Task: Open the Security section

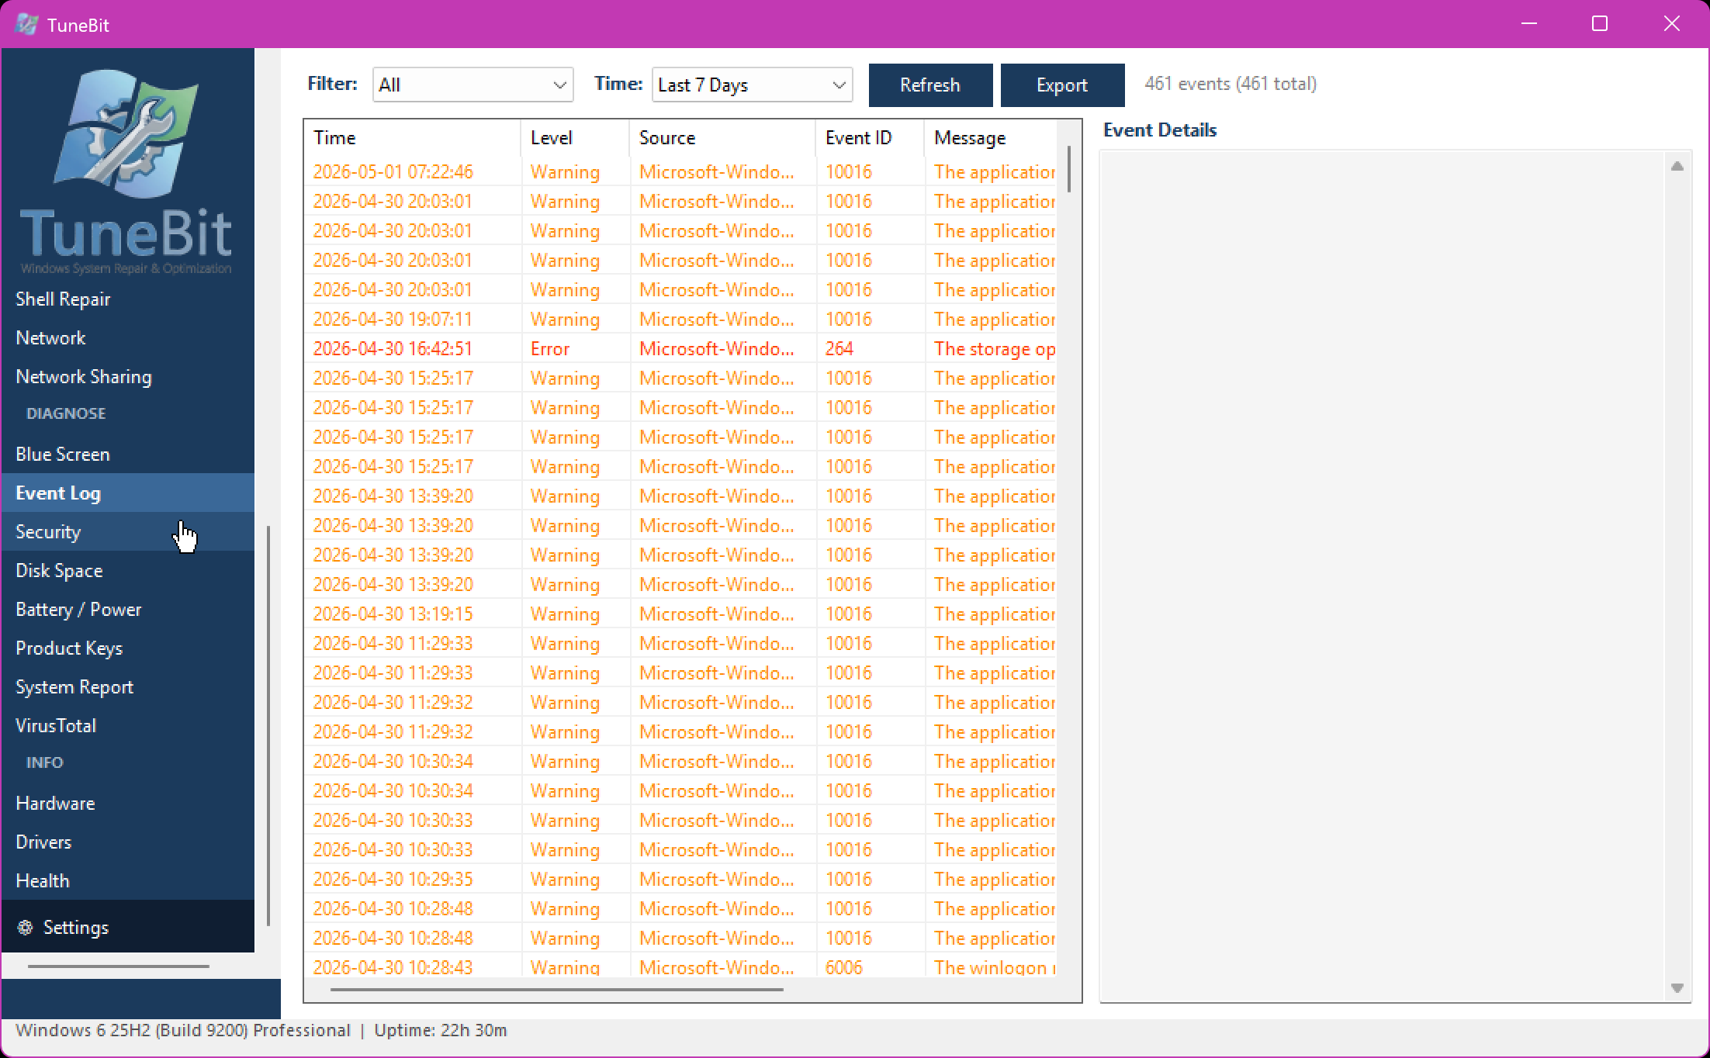Action: pos(128,531)
